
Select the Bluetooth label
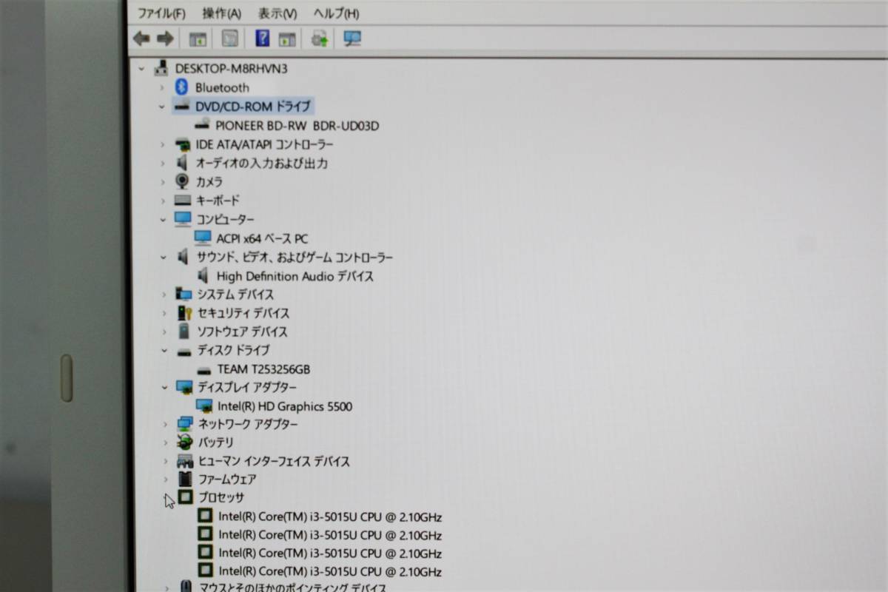pyautogui.click(x=222, y=87)
